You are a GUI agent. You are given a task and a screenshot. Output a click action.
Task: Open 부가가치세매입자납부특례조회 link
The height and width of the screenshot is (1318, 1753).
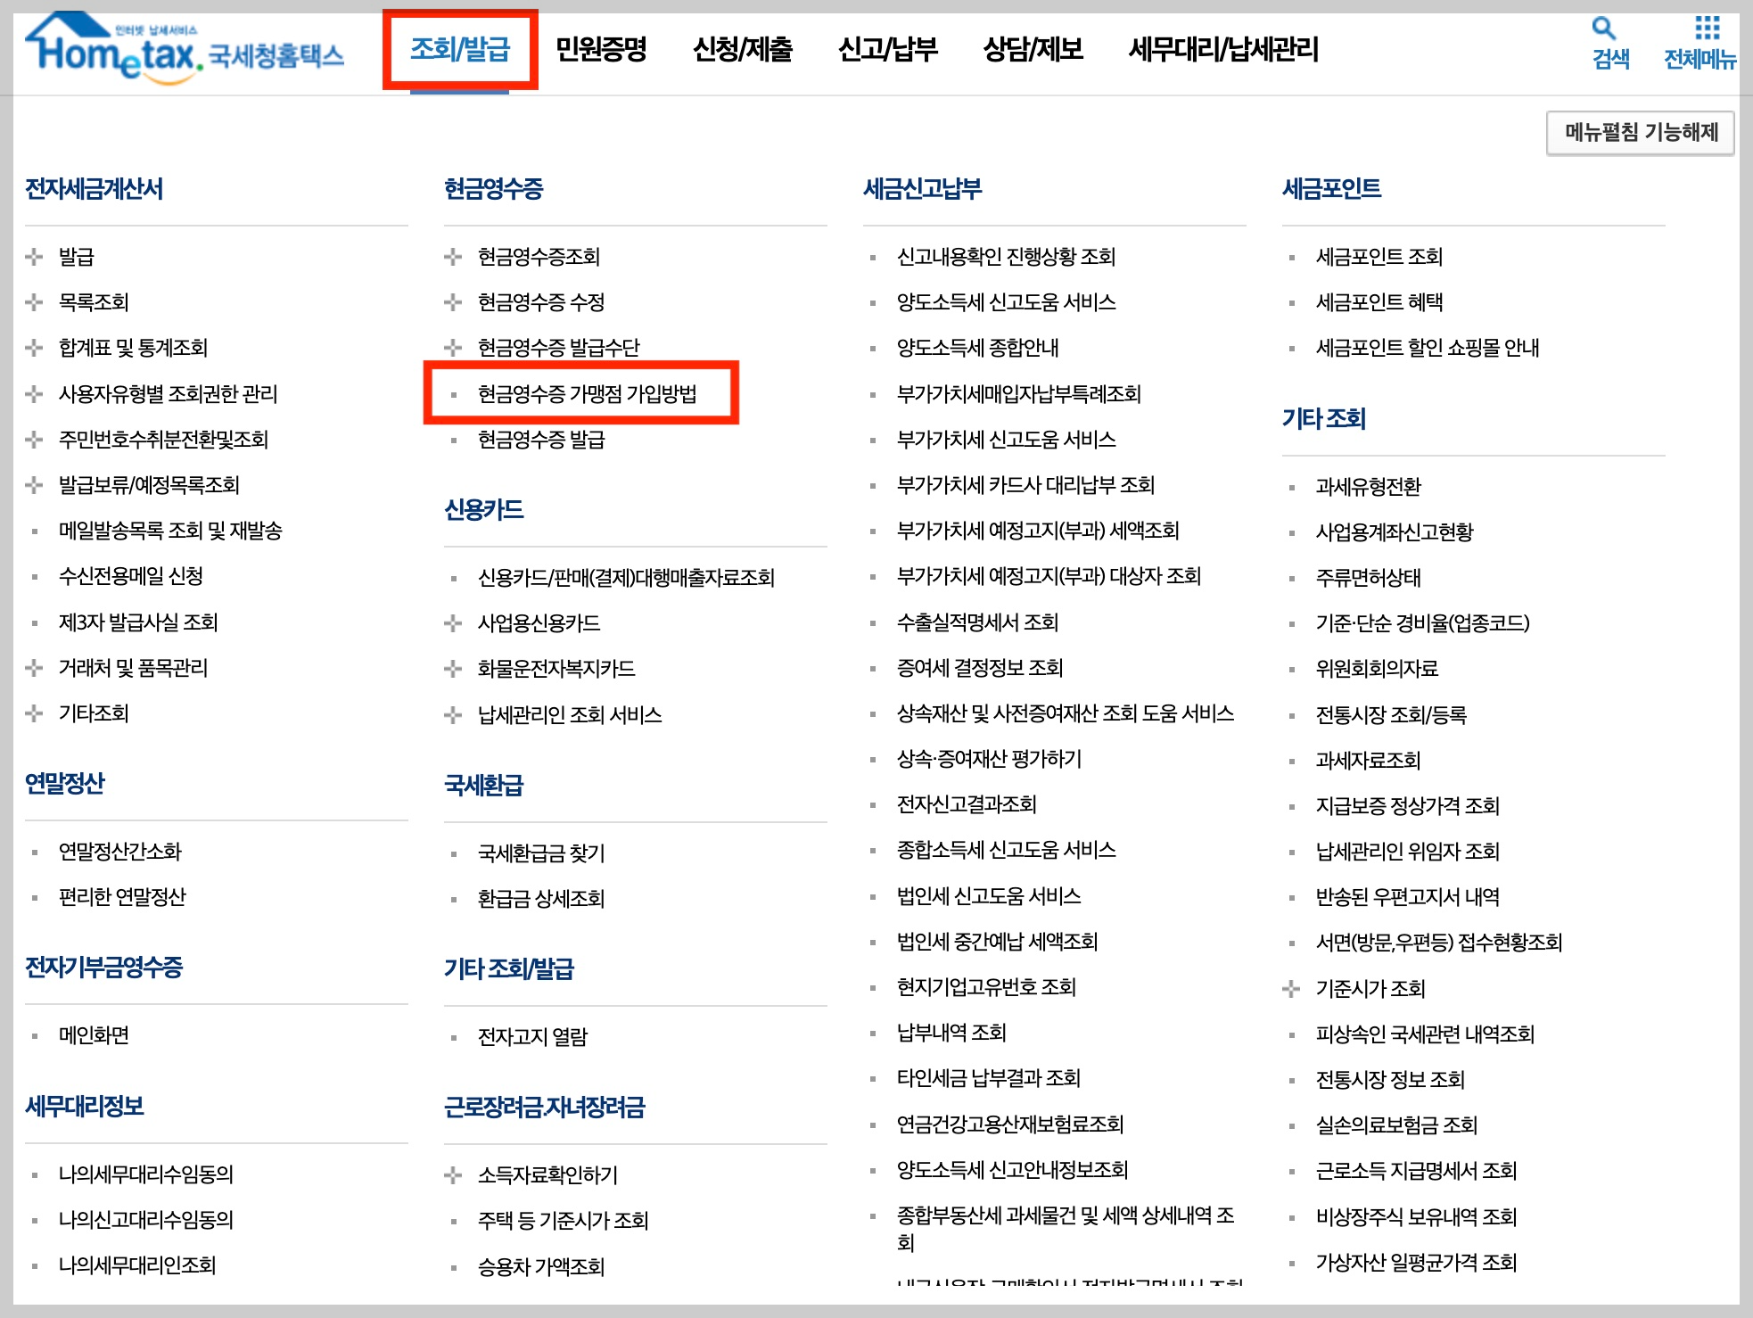(1019, 394)
